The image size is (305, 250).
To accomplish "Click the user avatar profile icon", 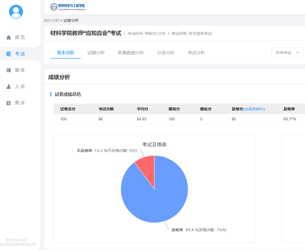I will click(x=16, y=12).
